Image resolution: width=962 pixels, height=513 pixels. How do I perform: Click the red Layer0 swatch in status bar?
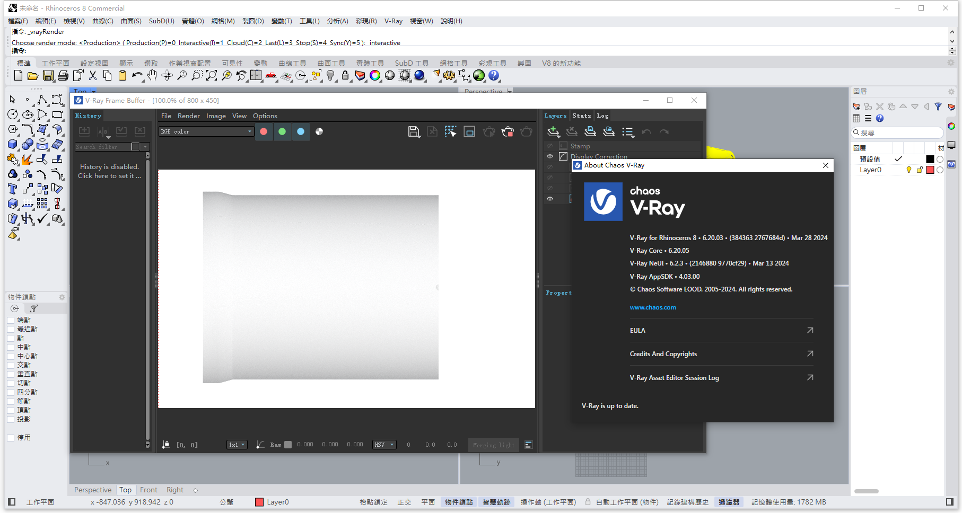coord(259,502)
